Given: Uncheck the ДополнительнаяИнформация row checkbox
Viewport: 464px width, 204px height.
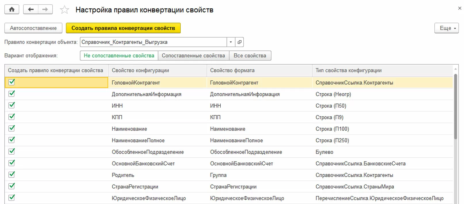Looking at the screenshot, I should (12, 94).
